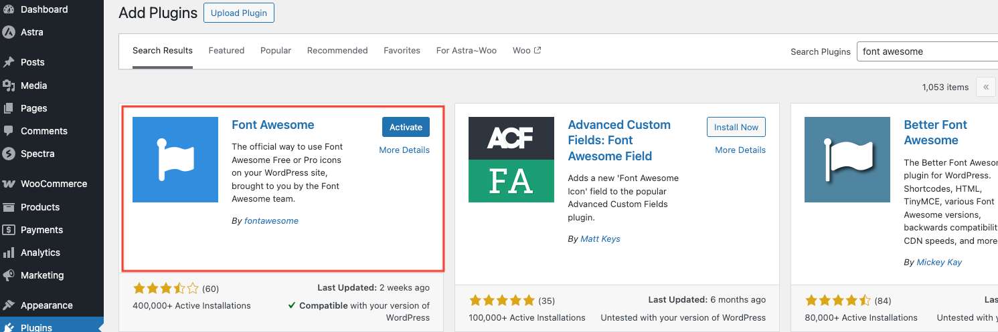This screenshot has height=332, width=998.
Task: Open the Matt Keys author link
Action: pos(599,238)
